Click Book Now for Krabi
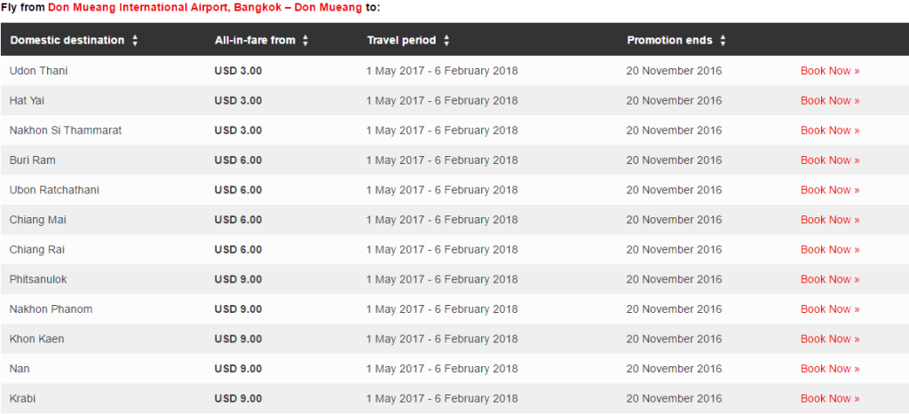Image resolution: width=909 pixels, height=414 pixels. (829, 398)
